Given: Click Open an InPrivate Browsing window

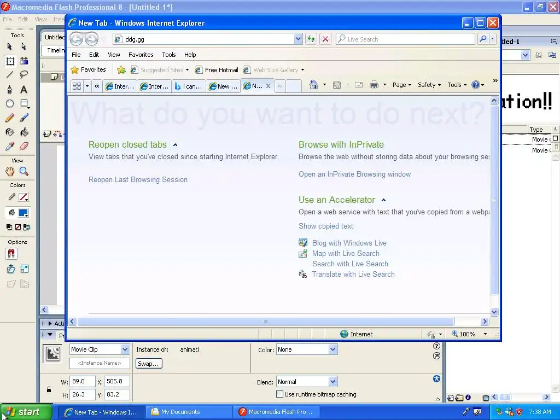Looking at the screenshot, I should click(354, 174).
